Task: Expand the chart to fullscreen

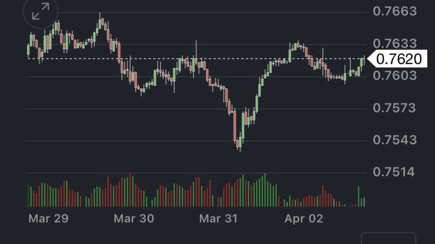Action: (41, 12)
